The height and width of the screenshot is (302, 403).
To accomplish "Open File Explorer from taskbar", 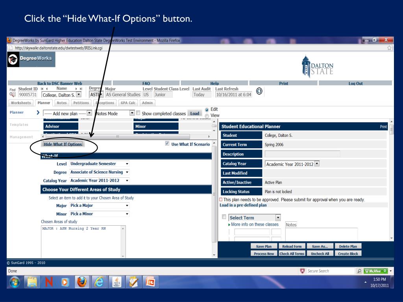I will coord(32,282).
